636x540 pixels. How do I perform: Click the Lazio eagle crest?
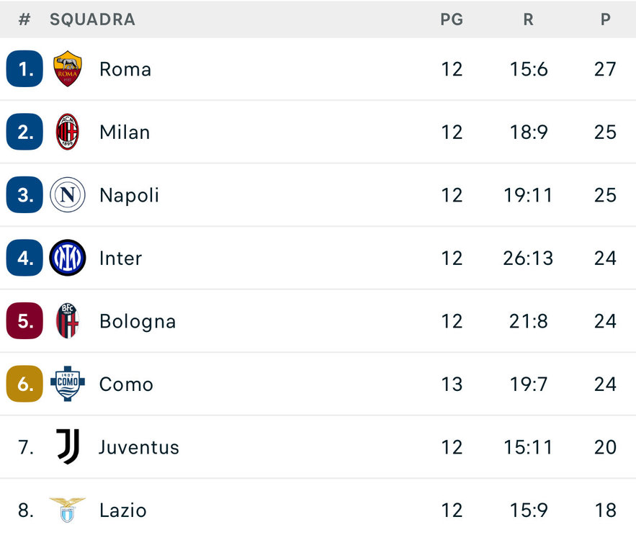68,510
